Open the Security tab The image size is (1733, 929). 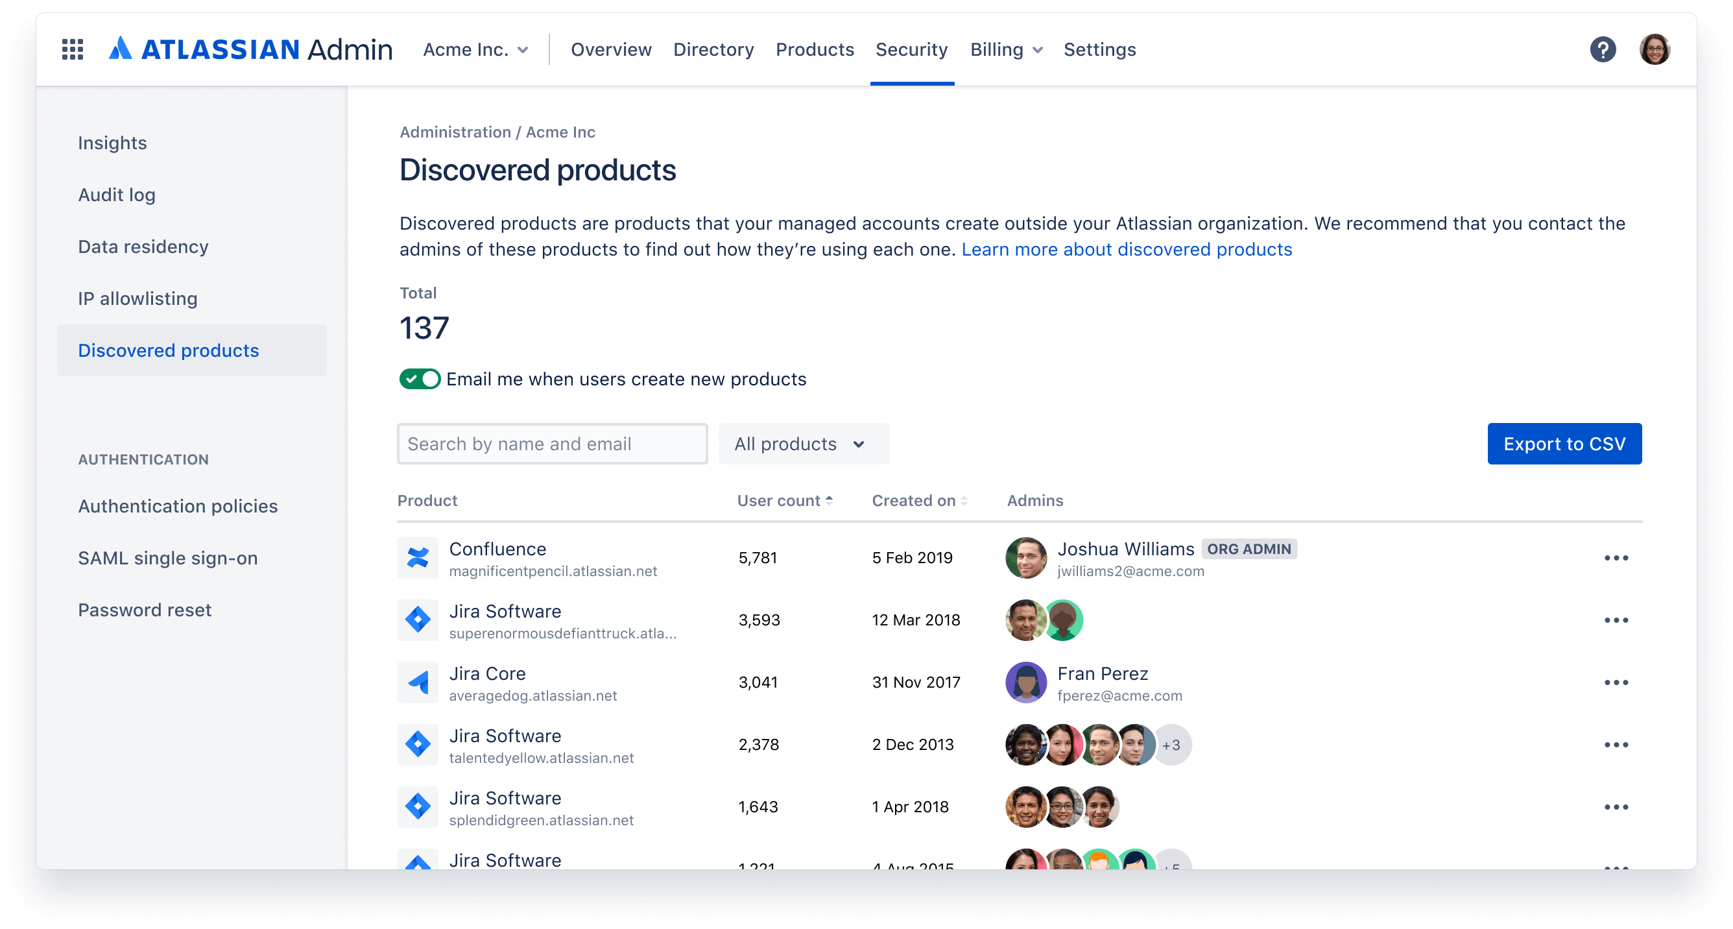[911, 49]
